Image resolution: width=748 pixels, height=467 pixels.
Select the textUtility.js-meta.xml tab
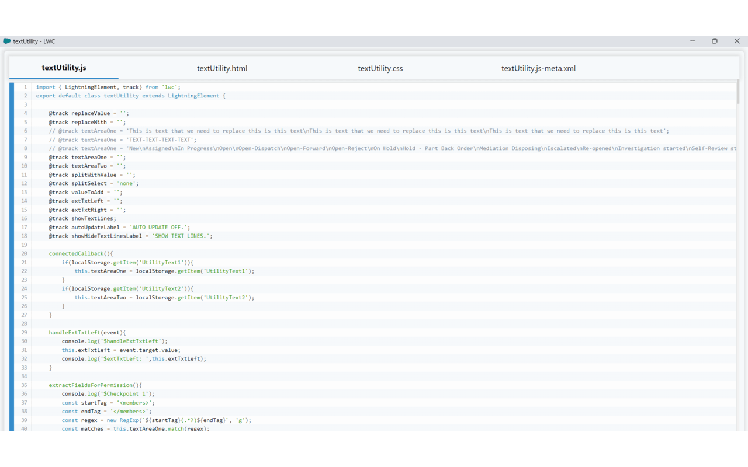click(x=538, y=68)
